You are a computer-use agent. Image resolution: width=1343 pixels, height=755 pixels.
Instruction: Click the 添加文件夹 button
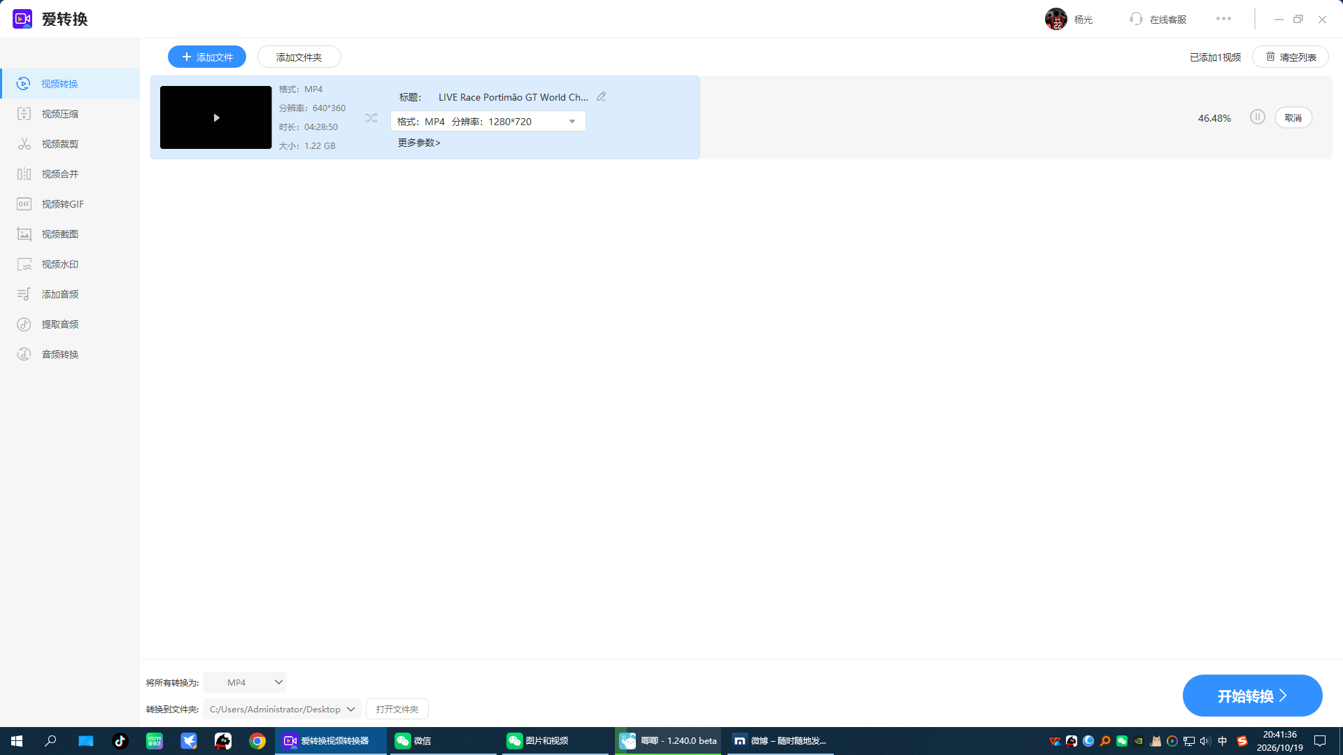[x=299, y=57]
